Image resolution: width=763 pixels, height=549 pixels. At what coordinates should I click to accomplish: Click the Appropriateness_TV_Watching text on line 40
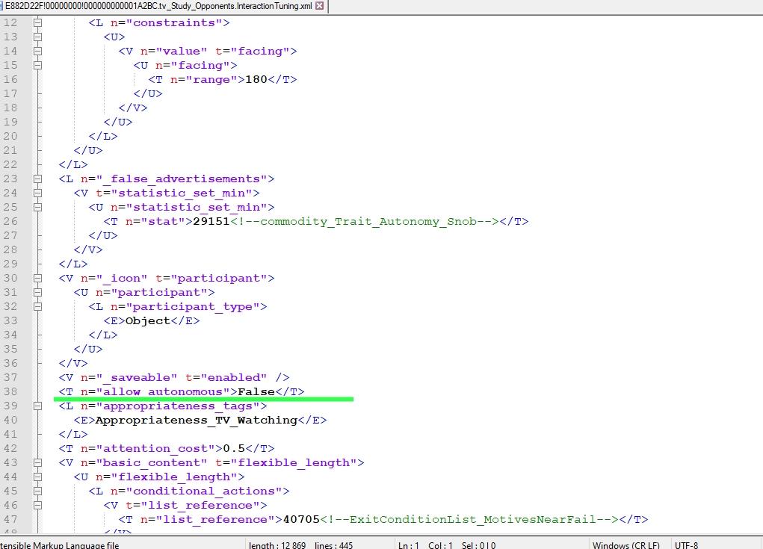pyautogui.click(x=196, y=420)
